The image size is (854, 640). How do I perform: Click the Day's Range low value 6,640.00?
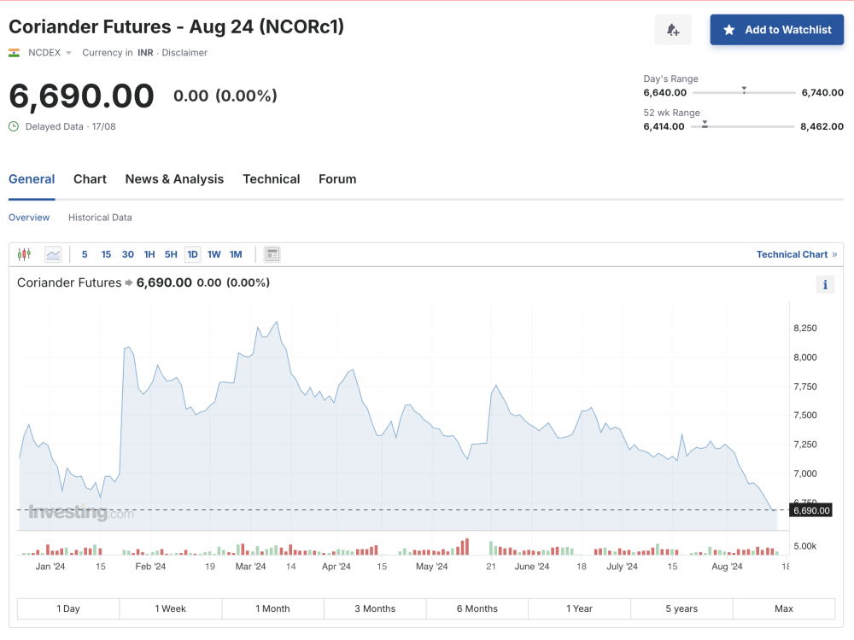click(665, 92)
